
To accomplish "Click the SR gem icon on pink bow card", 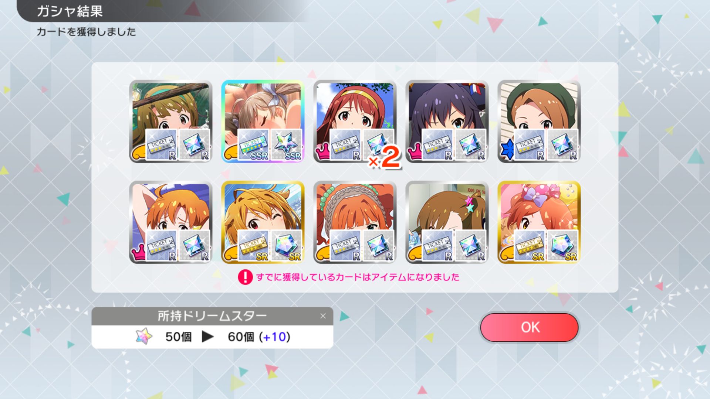I will (562, 246).
